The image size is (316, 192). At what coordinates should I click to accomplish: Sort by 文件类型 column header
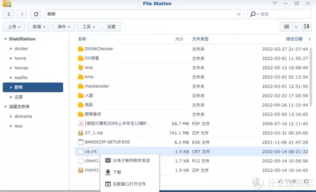point(200,39)
